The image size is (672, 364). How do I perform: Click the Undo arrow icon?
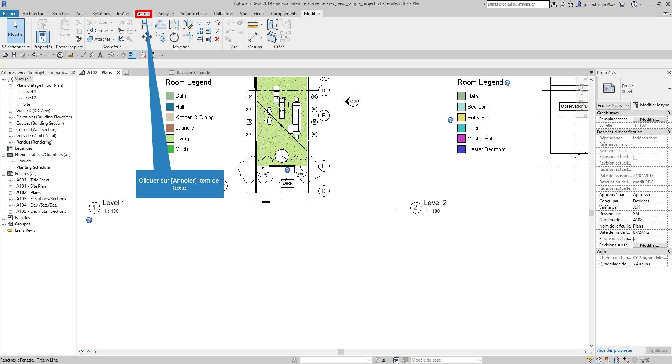pos(35,55)
